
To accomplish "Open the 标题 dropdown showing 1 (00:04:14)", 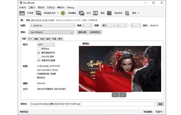I will [x=52, y=26].
